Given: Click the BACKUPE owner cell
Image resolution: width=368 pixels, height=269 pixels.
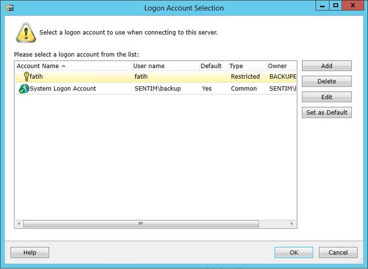Looking at the screenshot, I should 283,77.
